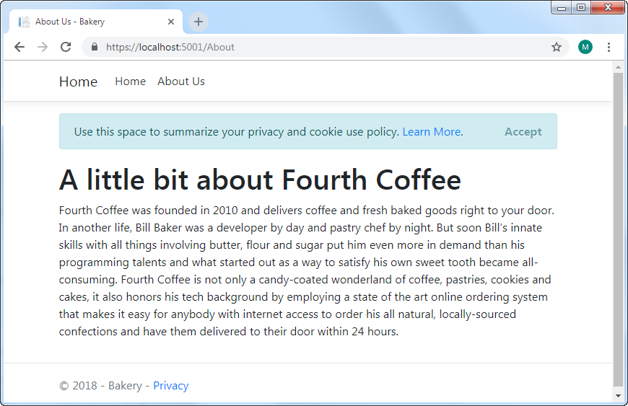The image size is (628, 406).
Task: Click the scrollbar up arrow
Action: point(618,67)
